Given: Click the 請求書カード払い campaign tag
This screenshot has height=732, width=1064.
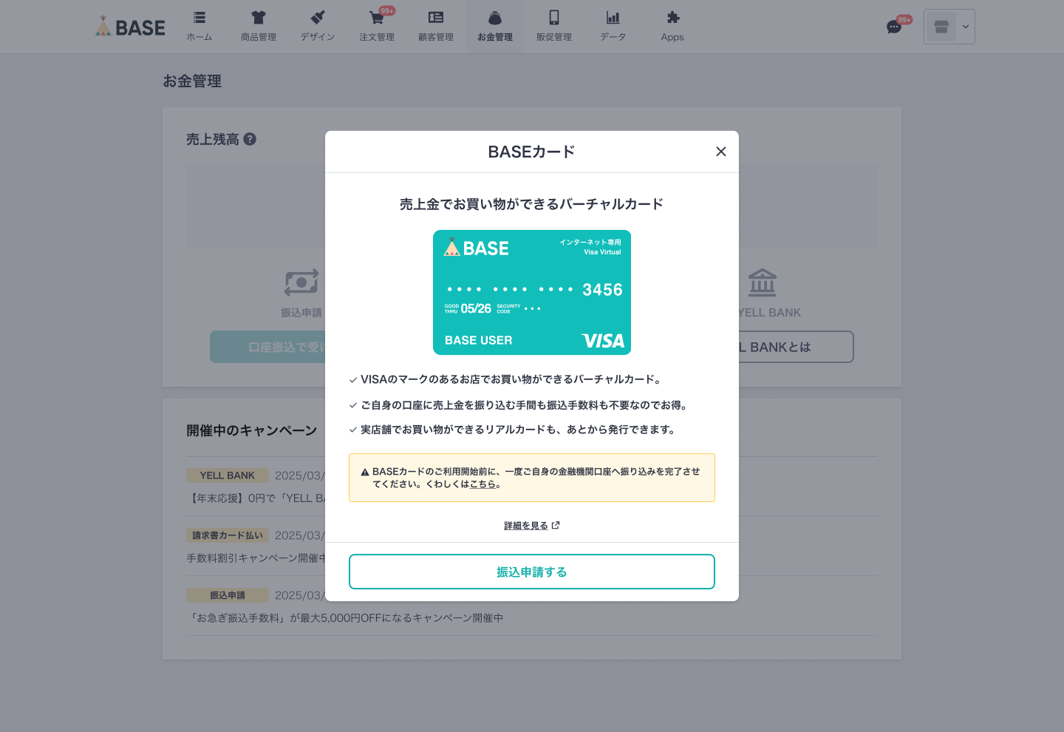Looking at the screenshot, I should (x=228, y=535).
